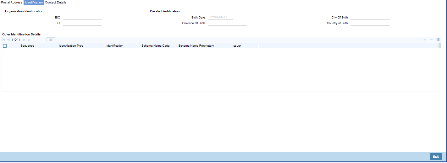Add a new identification row

[x=425, y=40]
